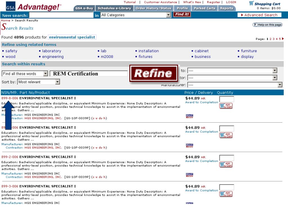Refine by related term display

247,57
